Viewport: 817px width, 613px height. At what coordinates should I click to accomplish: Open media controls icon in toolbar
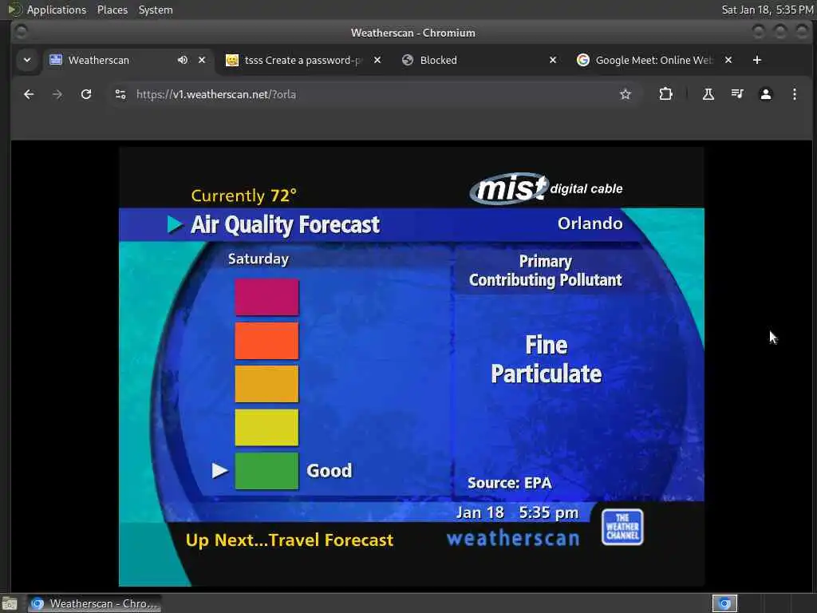click(736, 94)
